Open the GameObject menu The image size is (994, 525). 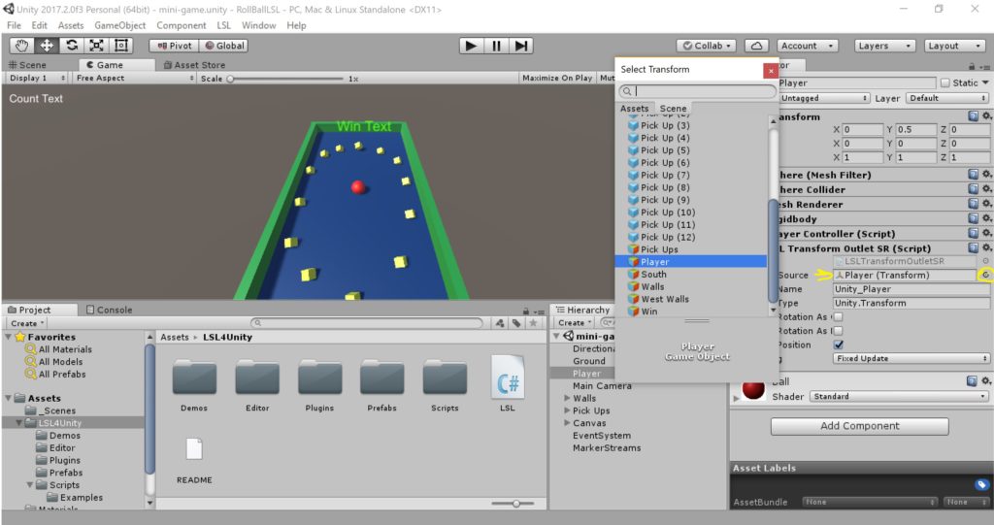(119, 25)
